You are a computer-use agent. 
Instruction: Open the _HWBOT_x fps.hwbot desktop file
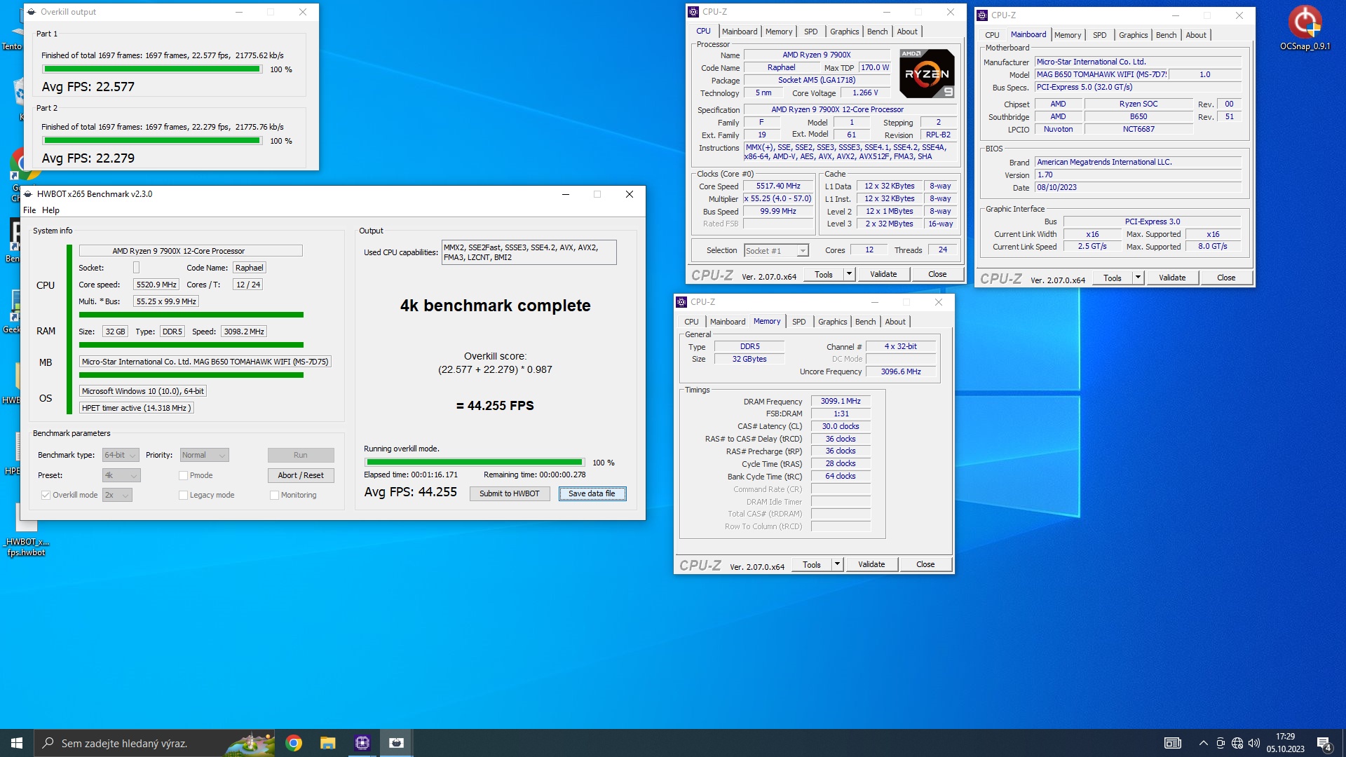[x=26, y=529]
